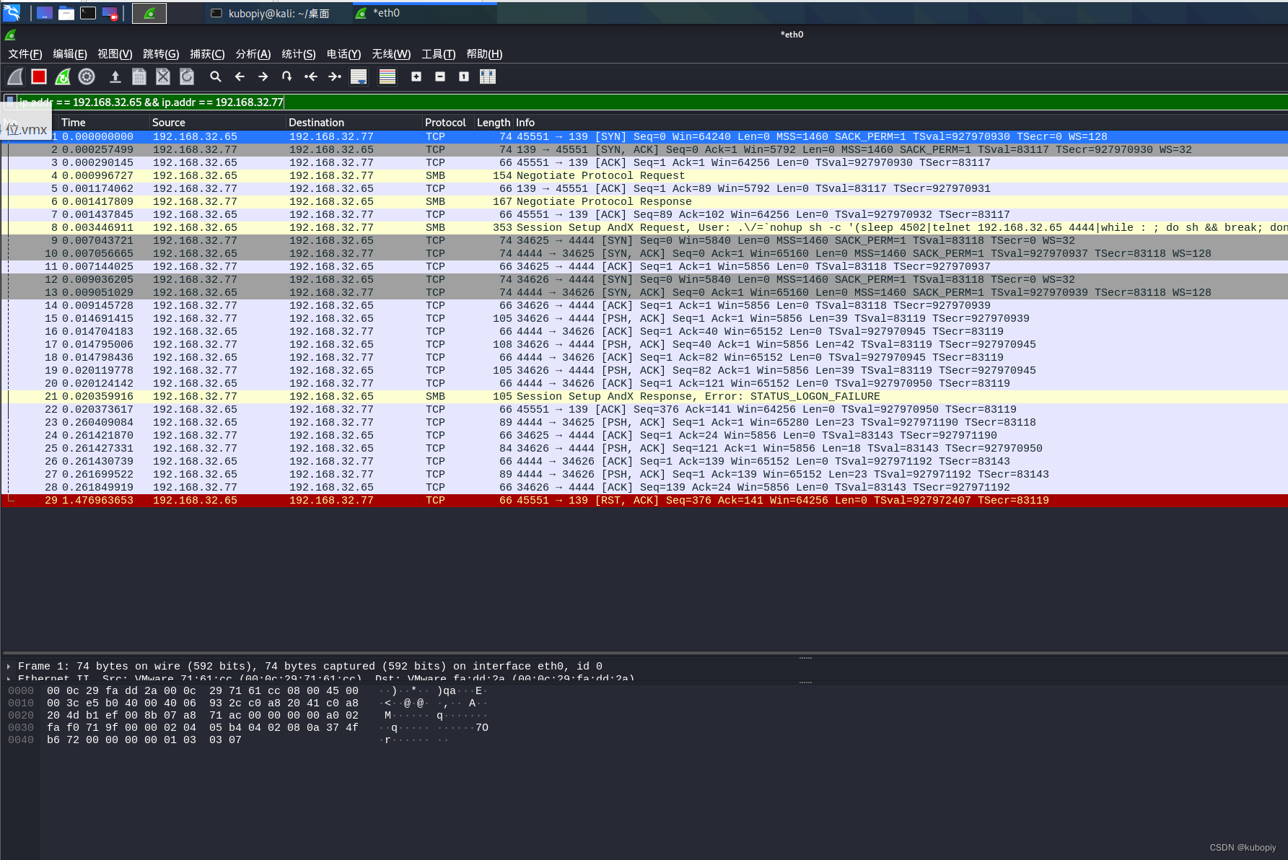1288x860 pixels.
Task: Click the resize columns to fit content icon
Action: click(x=488, y=76)
